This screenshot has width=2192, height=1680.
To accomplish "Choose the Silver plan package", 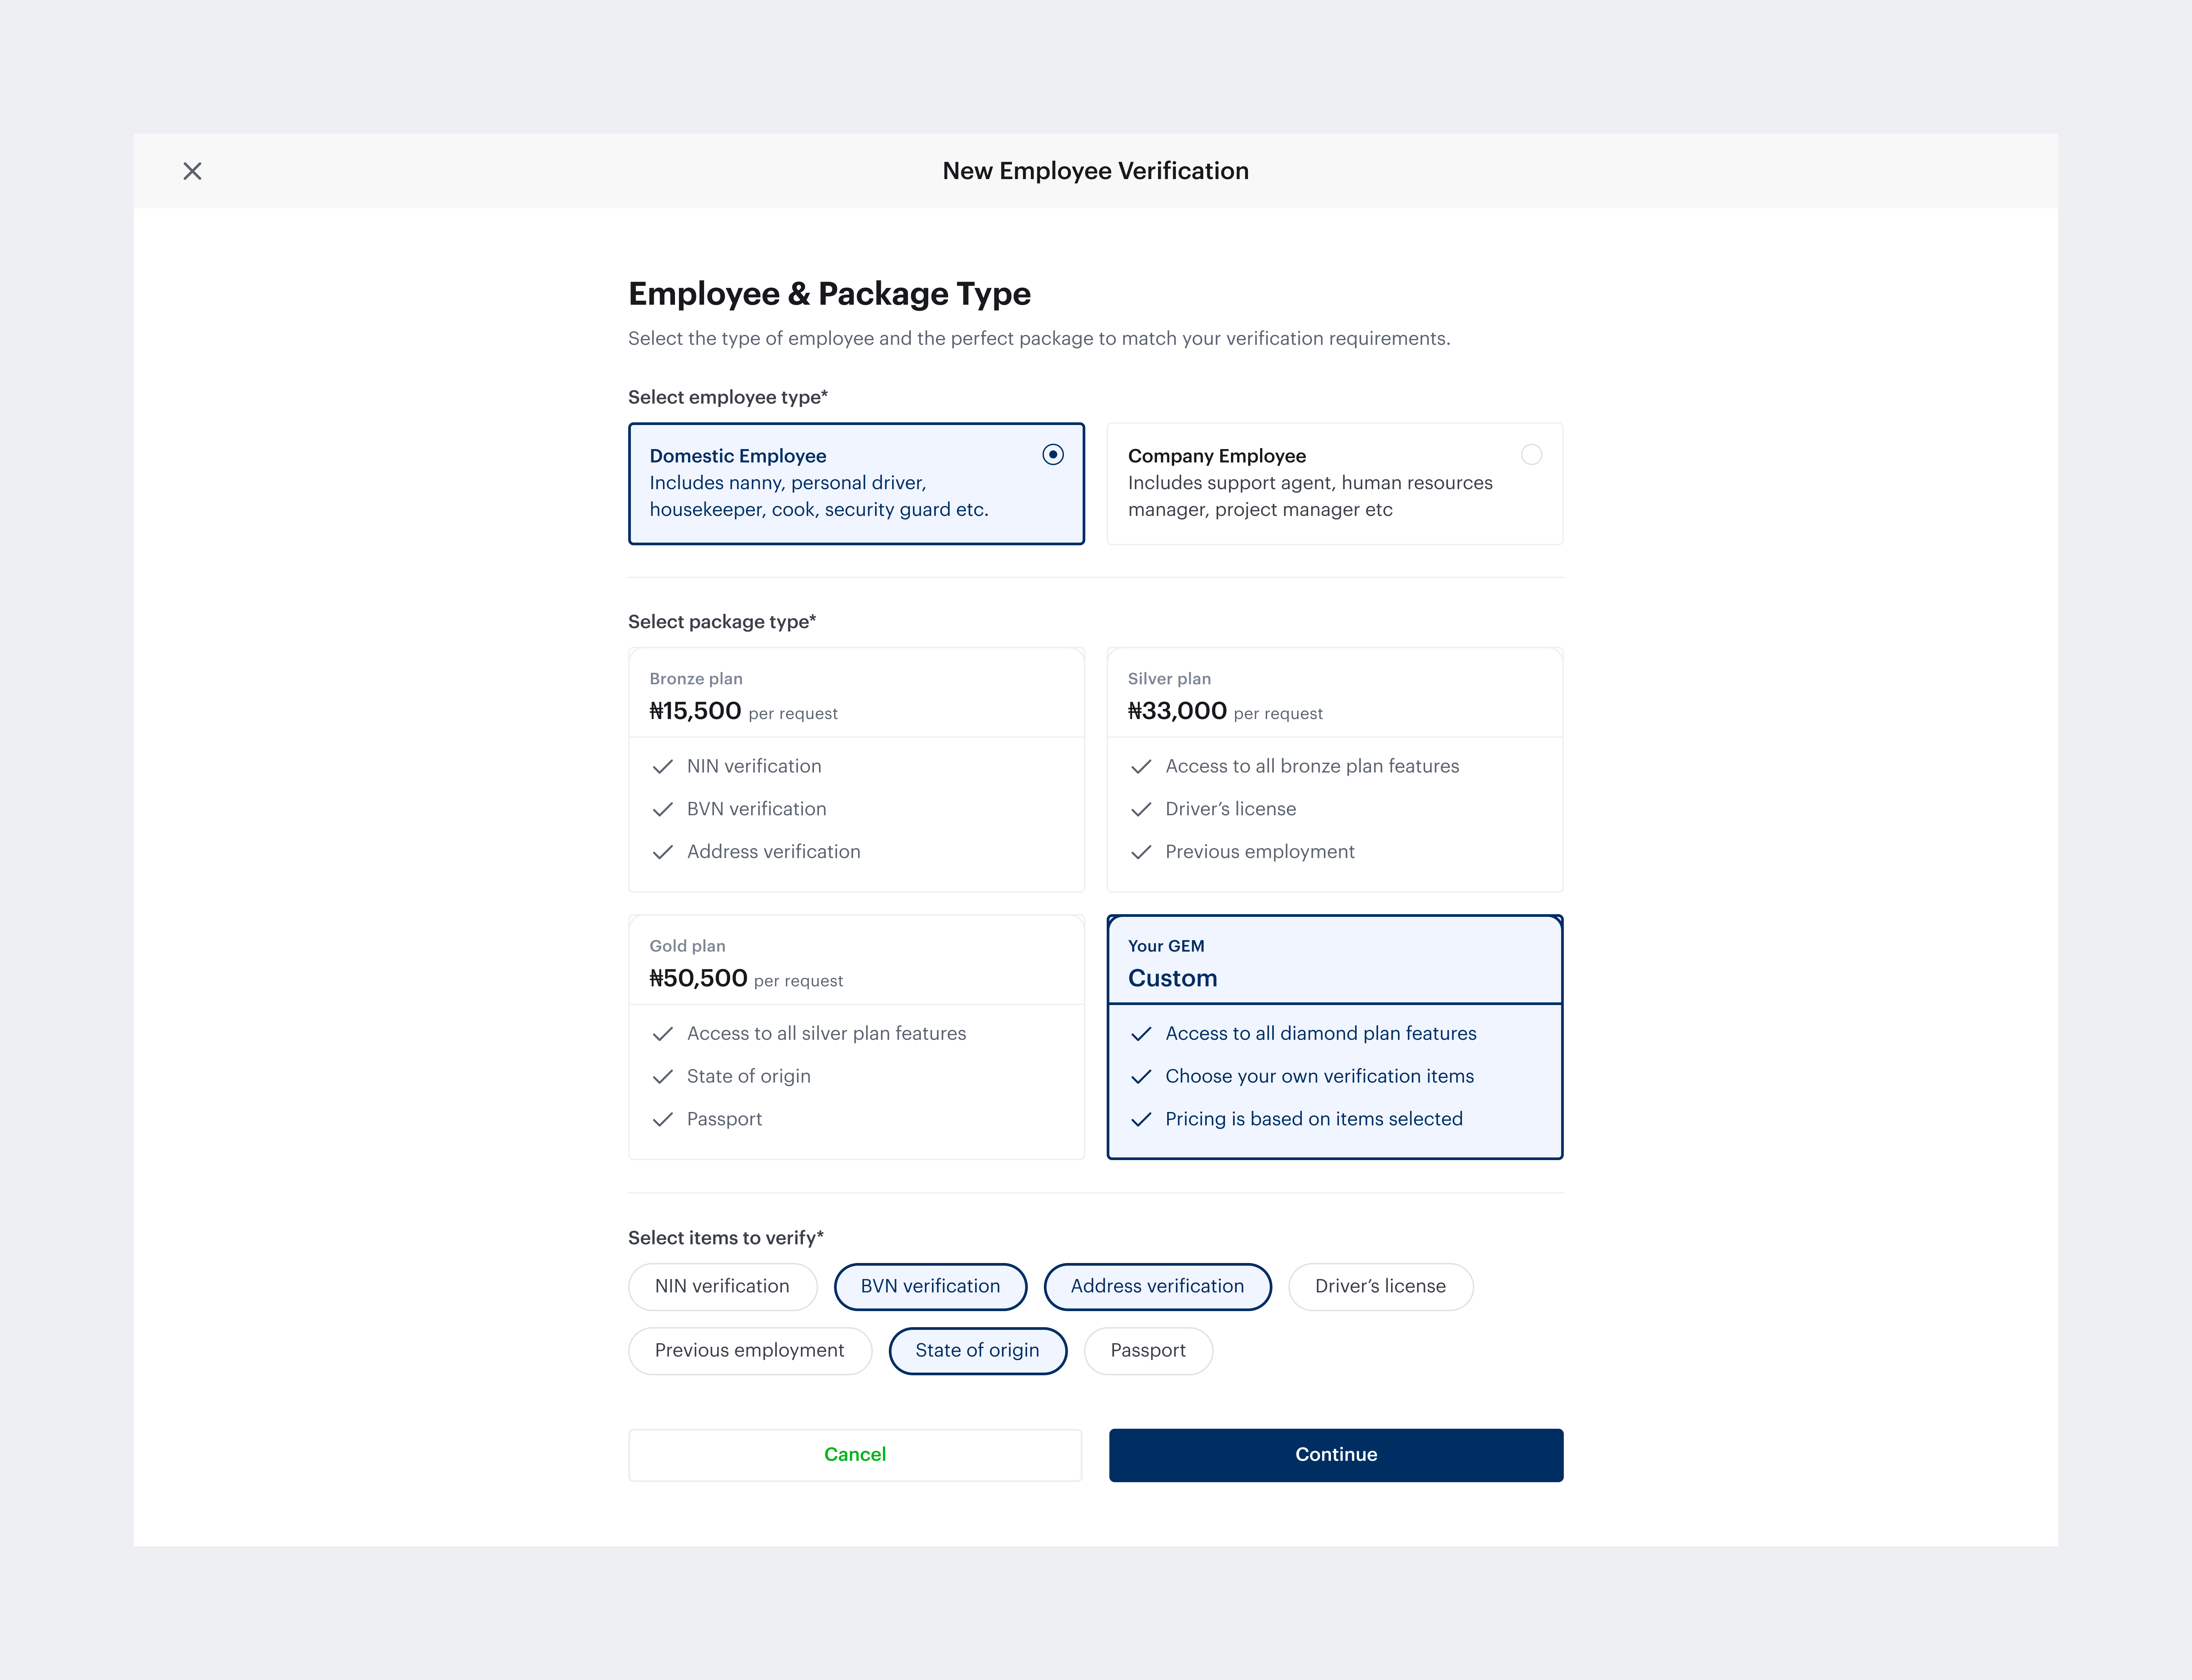I will 1334,770.
